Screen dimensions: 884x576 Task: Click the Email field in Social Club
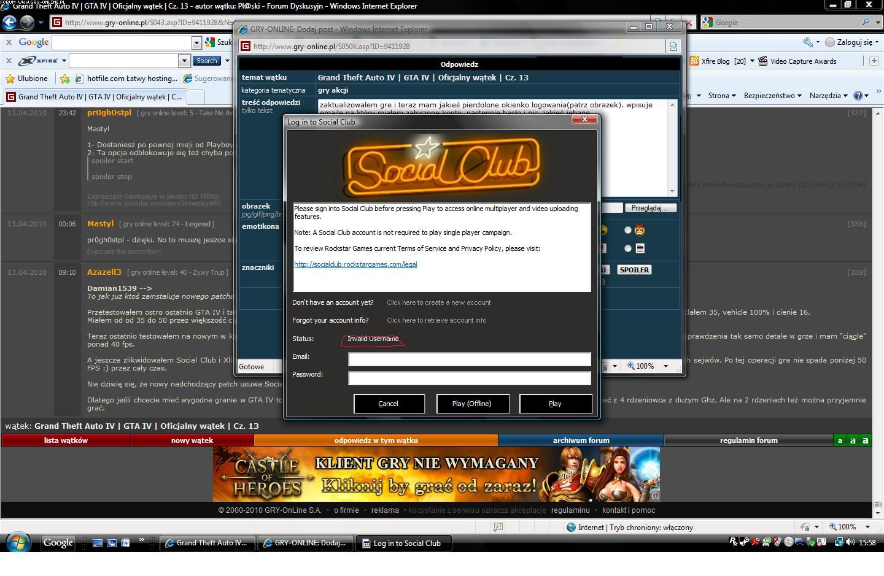470,359
